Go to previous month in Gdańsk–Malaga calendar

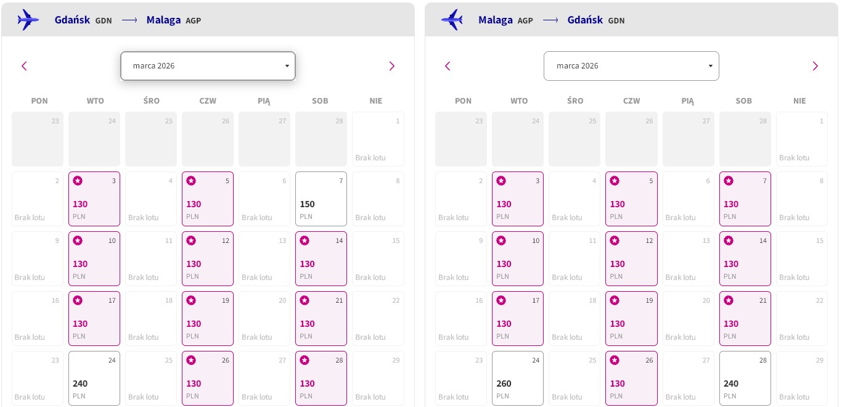pos(24,66)
